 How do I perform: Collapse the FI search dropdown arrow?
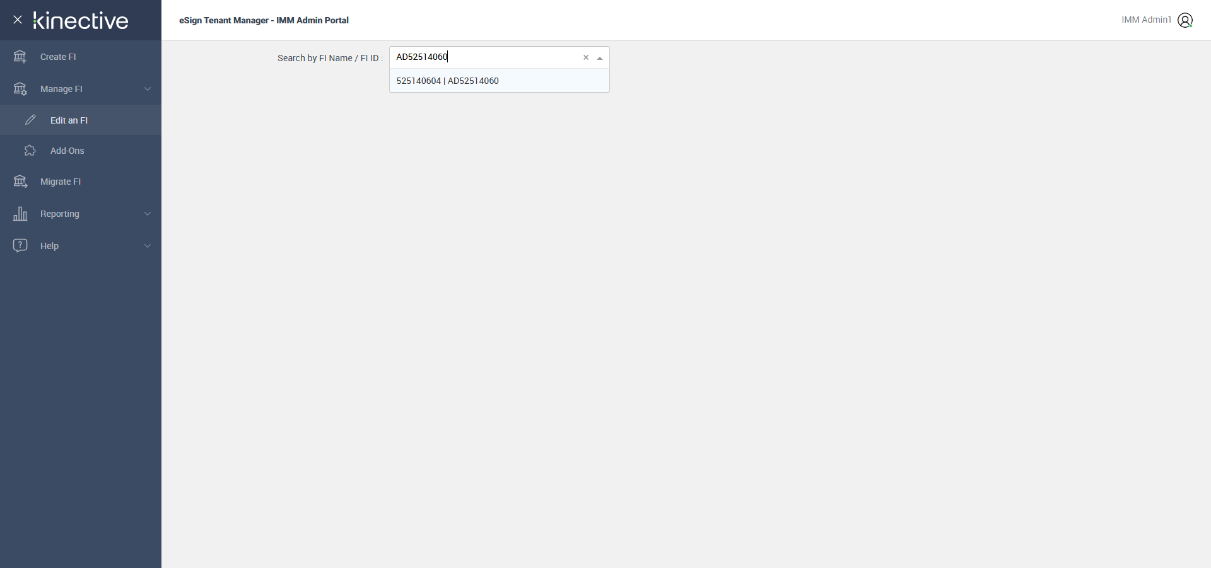click(x=600, y=58)
